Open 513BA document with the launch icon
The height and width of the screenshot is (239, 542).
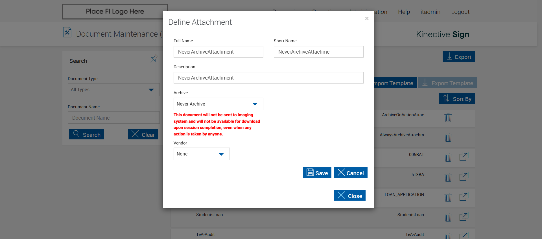tap(464, 176)
